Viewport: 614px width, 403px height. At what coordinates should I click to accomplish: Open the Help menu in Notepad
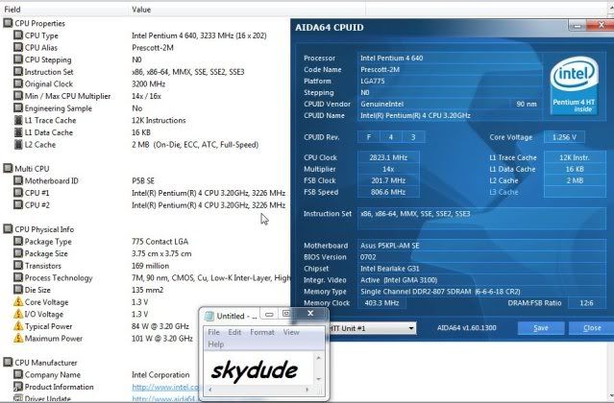point(216,344)
